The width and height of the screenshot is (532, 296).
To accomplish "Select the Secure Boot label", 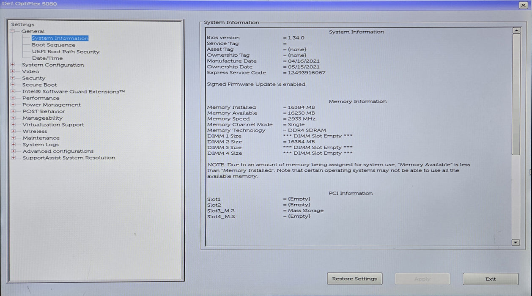I will point(39,85).
